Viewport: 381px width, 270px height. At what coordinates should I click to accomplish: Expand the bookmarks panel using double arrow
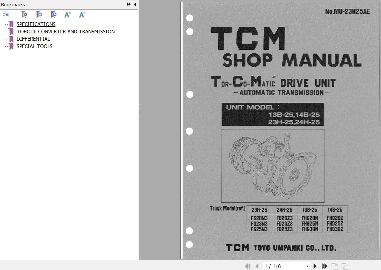pyautogui.click(x=129, y=4)
